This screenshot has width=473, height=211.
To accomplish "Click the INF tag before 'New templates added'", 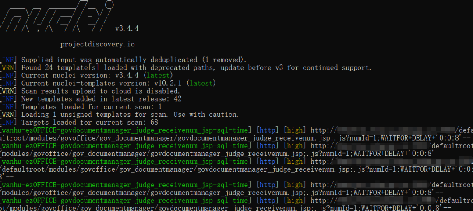I will (x=9, y=99).
